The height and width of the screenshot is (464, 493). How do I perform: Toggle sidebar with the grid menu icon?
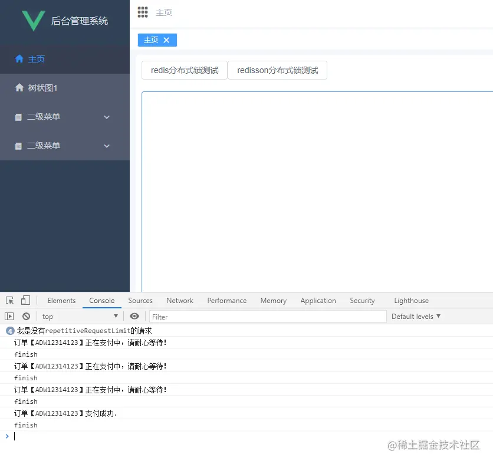pos(143,12)
